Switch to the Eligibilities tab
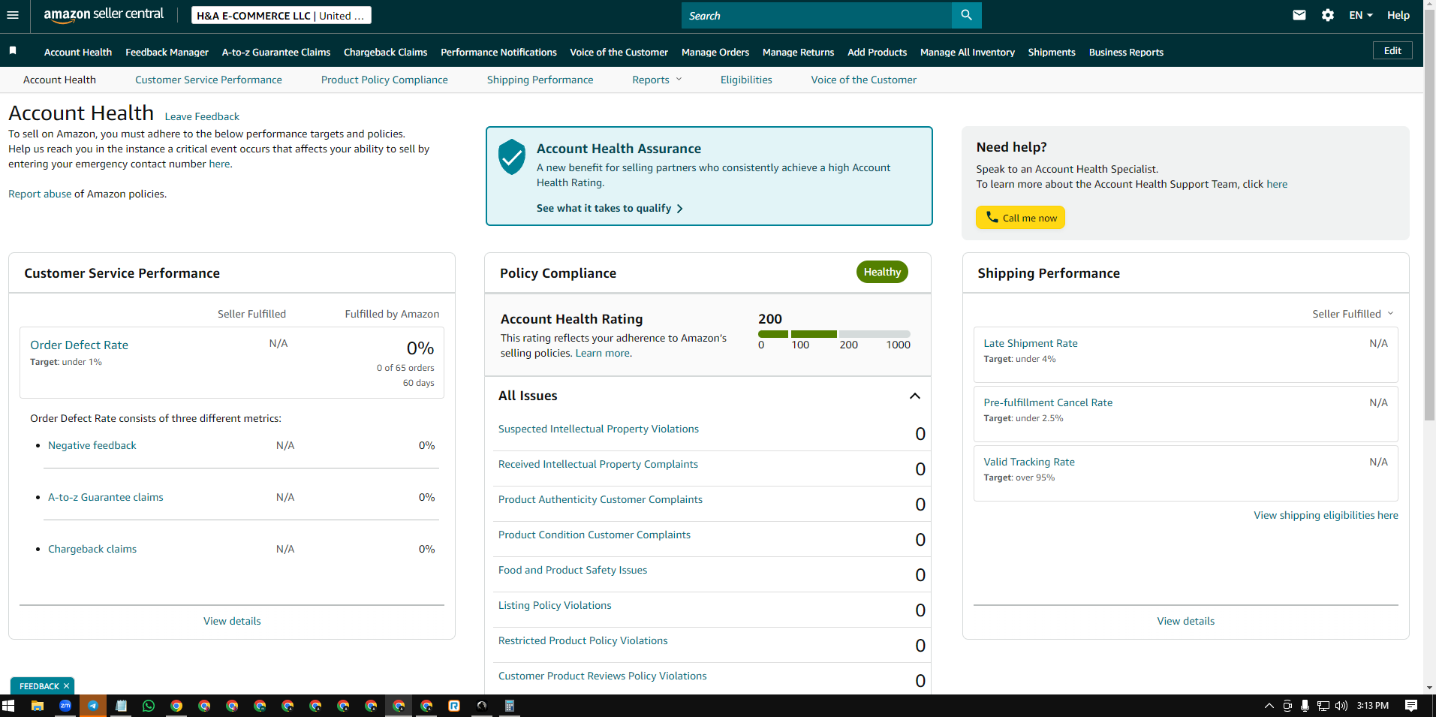This screenshot has width=1436, height=717. (x=746, y=80)
